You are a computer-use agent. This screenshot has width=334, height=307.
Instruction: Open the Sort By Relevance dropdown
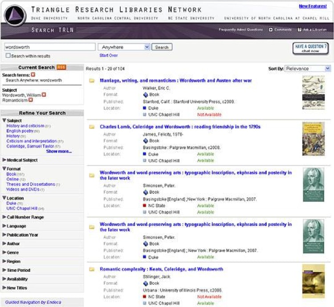pyautogui.click(x=308, y=69)
